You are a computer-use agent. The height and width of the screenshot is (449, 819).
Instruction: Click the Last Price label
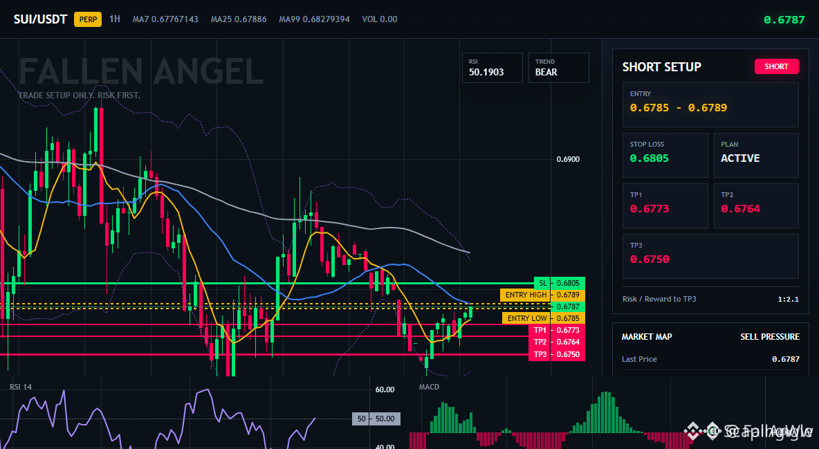tap(639, 359)
